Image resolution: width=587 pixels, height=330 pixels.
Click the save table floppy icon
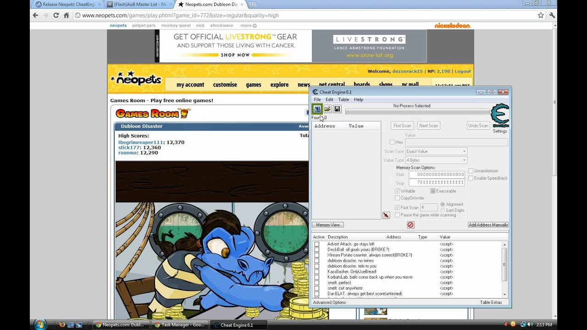click(x=337, y=109)
